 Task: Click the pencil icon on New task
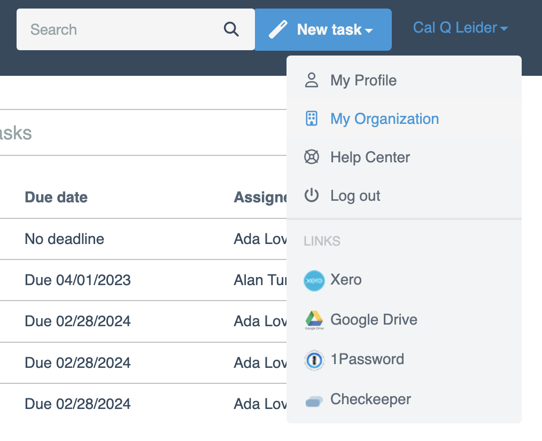[278, 29]
